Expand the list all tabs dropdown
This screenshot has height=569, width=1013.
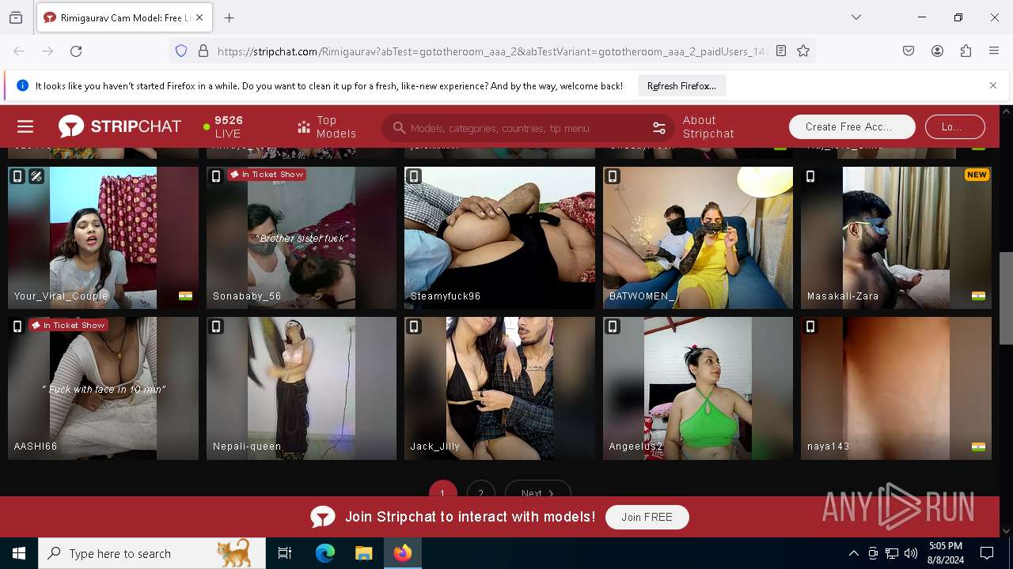coord(856,17)
